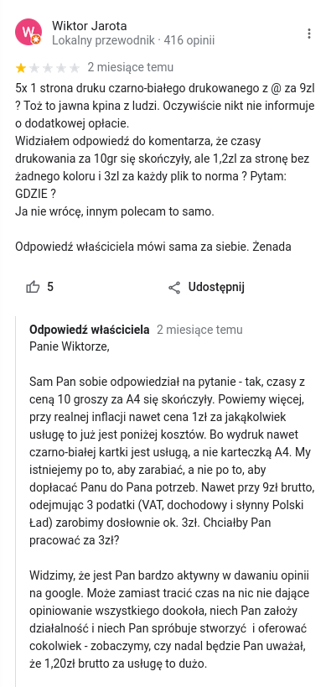Screen dimensions: 331x687
Task: Click the third grey rating star
Action: coord(48,68)
